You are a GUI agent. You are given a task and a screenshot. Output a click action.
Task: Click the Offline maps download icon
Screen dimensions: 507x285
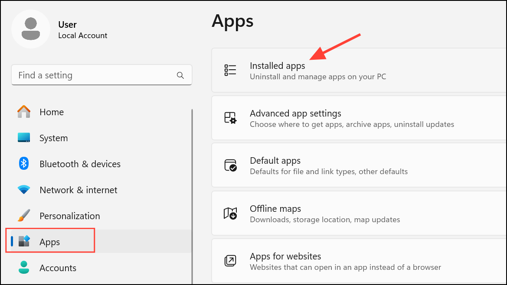pos(230,213)
